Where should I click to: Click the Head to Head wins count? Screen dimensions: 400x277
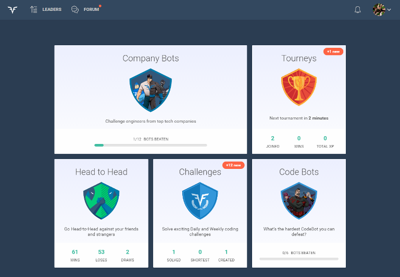[x=75, y=252]
